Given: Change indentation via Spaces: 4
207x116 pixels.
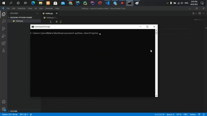Looking at the screenshot, I should tap(170, 114).
